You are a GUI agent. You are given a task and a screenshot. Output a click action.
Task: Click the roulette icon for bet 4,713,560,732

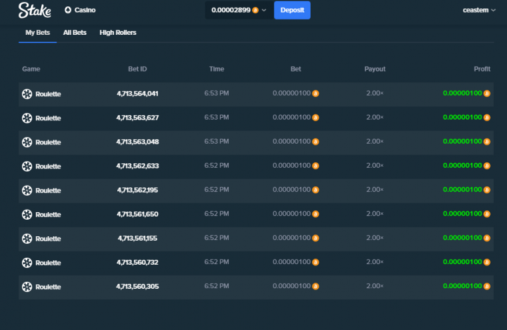[27, 263]
